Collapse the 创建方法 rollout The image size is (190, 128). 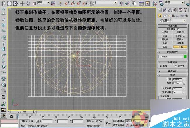point(172,63)
